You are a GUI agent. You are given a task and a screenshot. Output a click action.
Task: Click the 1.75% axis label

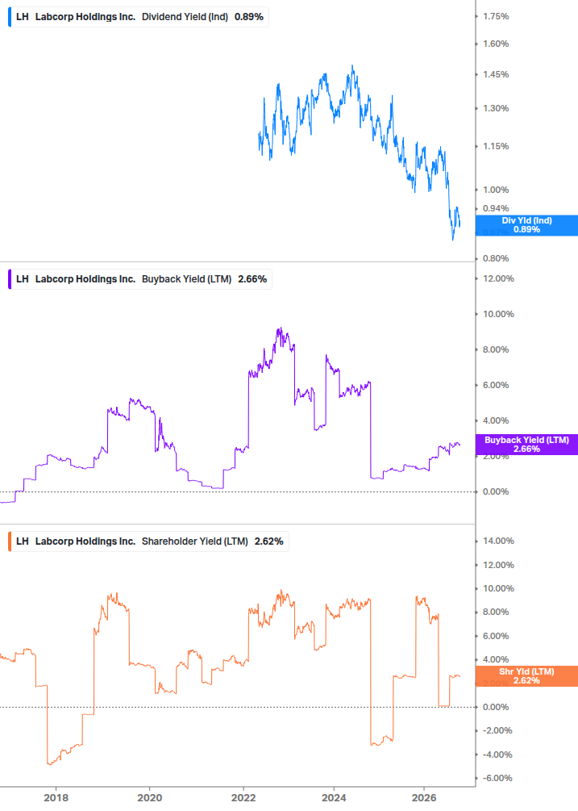[x=496, y=17]
